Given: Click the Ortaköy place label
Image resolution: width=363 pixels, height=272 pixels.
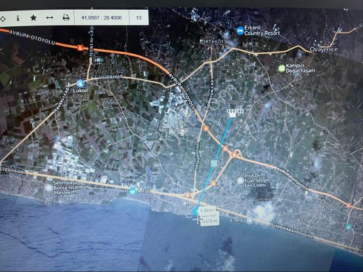Looking at the screenshot, I should tap(213, 41).
